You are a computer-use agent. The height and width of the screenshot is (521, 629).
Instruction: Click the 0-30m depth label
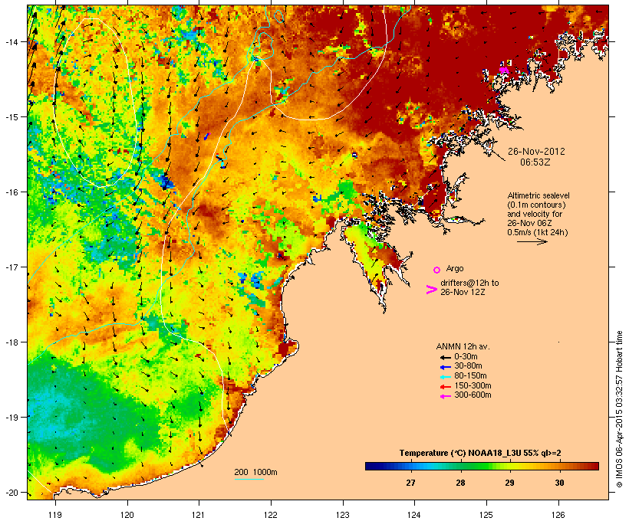pyautogui.click(x=466, y=357)
